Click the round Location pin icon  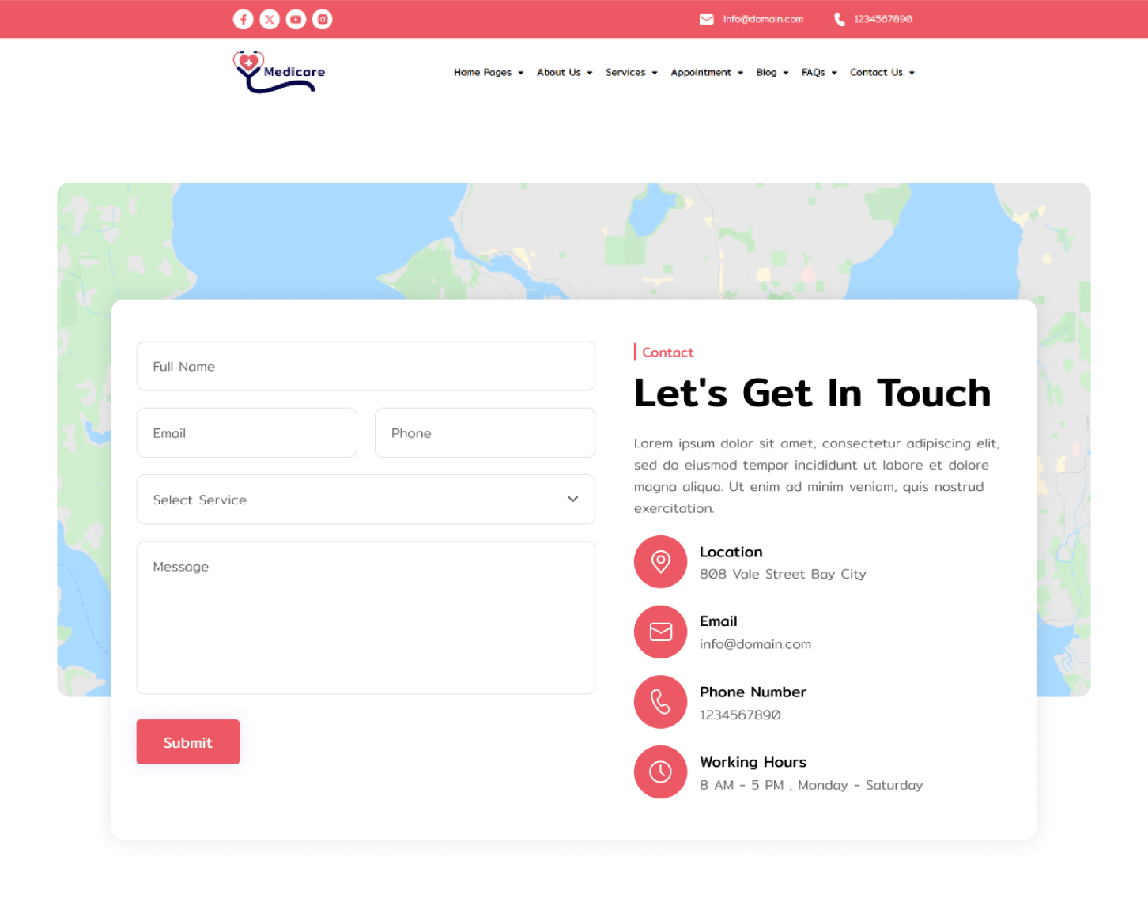(660, 562)
